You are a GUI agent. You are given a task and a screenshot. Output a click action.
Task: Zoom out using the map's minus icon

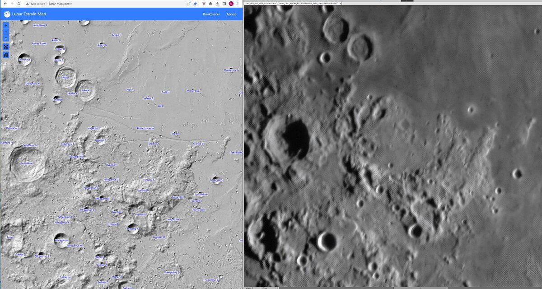pyautogui.click(x=6, y=32)
